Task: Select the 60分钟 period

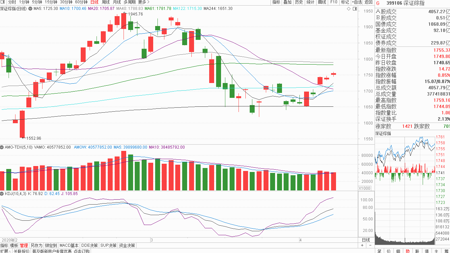Action: tap(81, 2)
